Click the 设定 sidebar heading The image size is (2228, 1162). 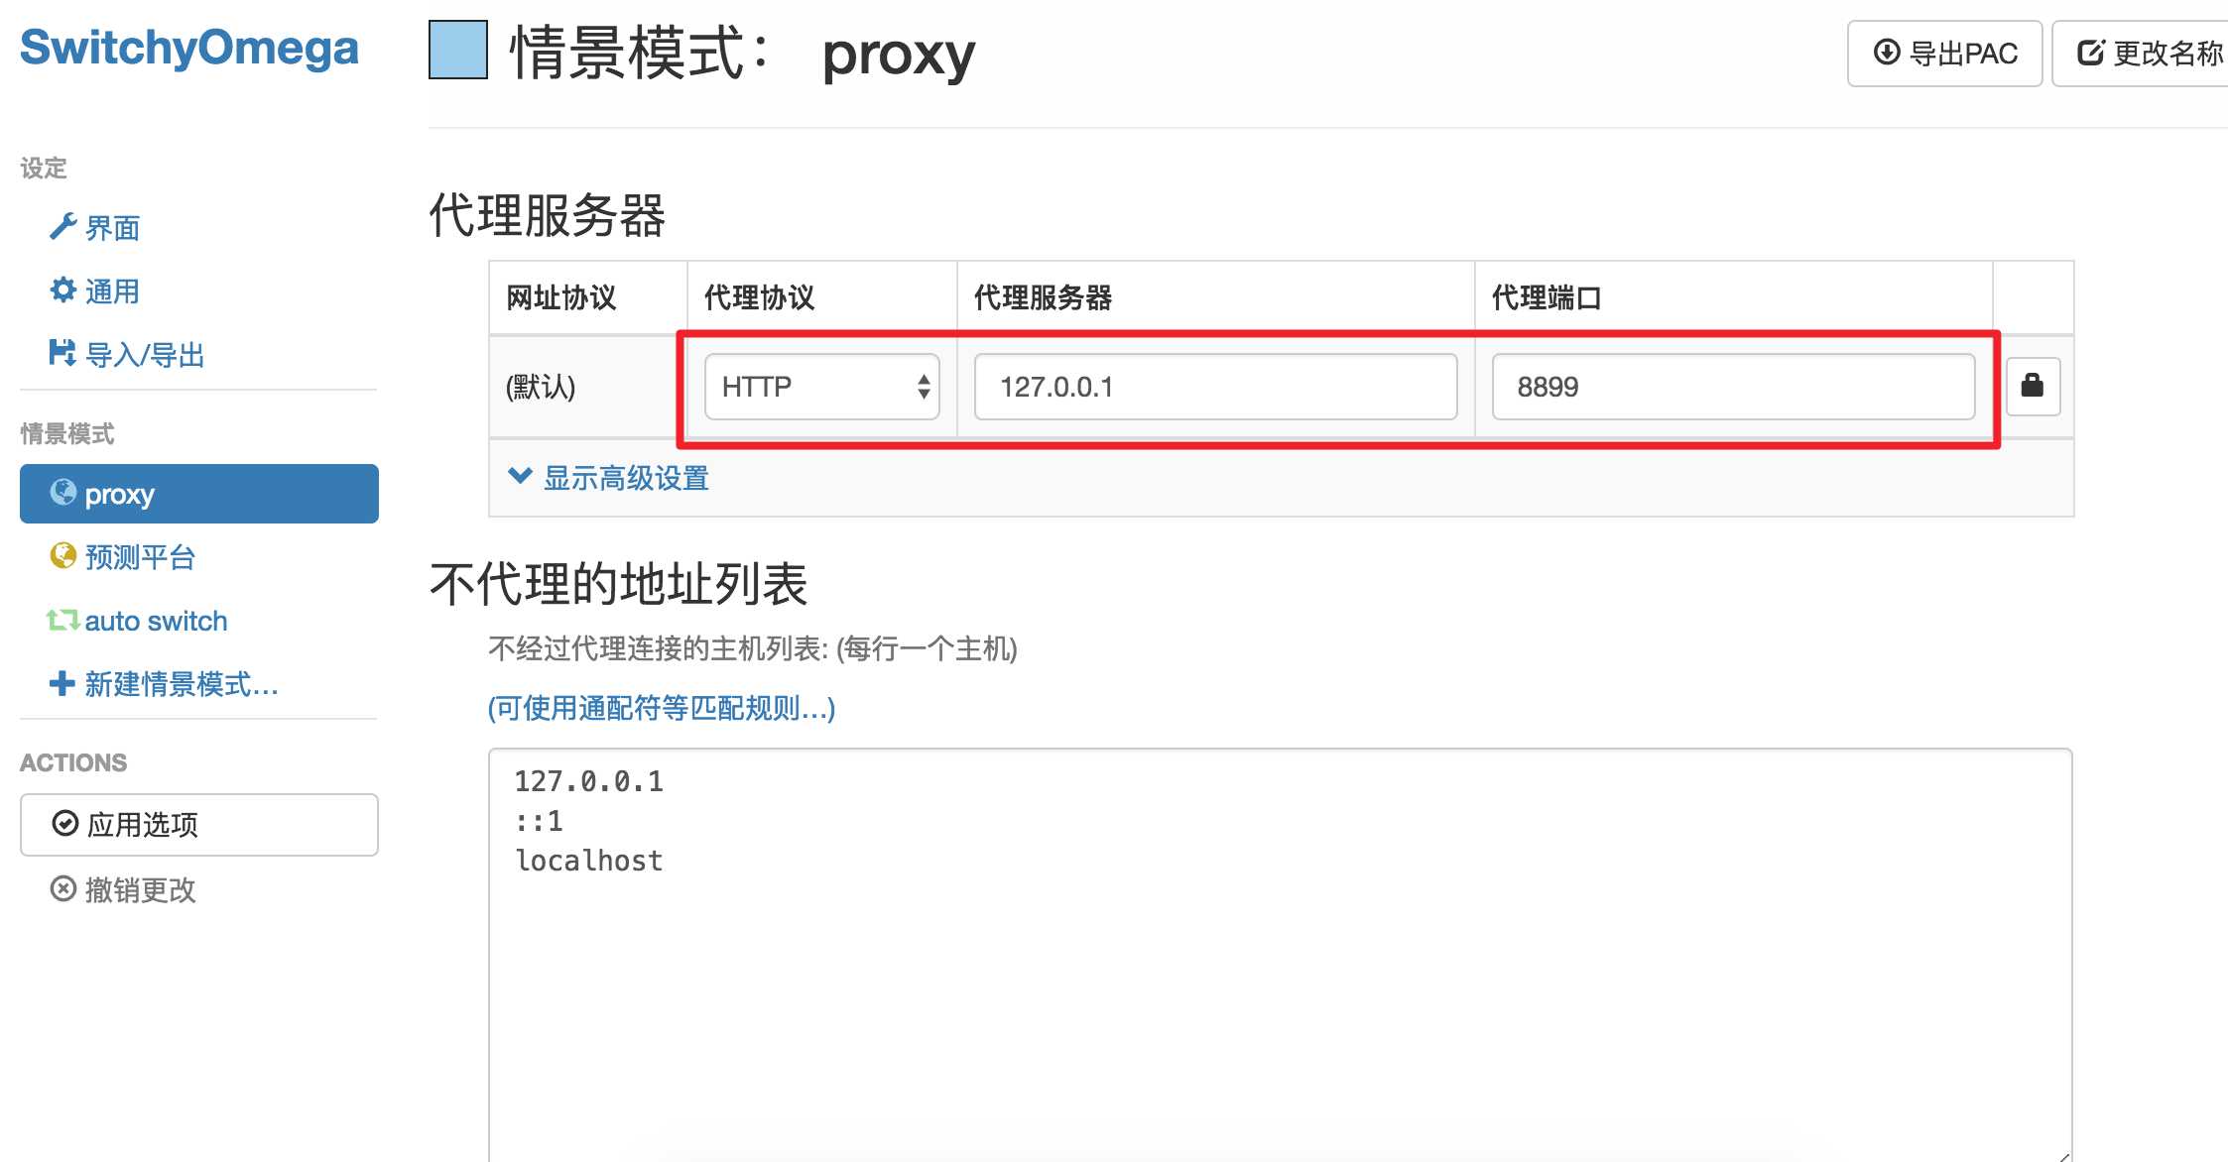click(44, 168)
